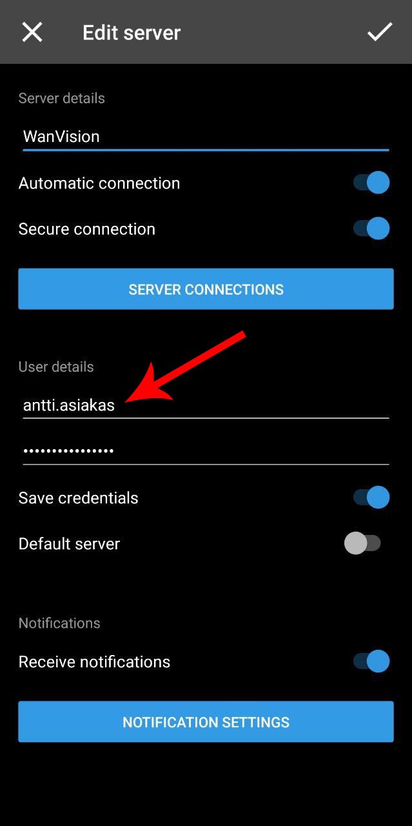Tap the Automatic connection label
Image resolution: width=412 pixels, height=826 pixels.
(99, 183)
